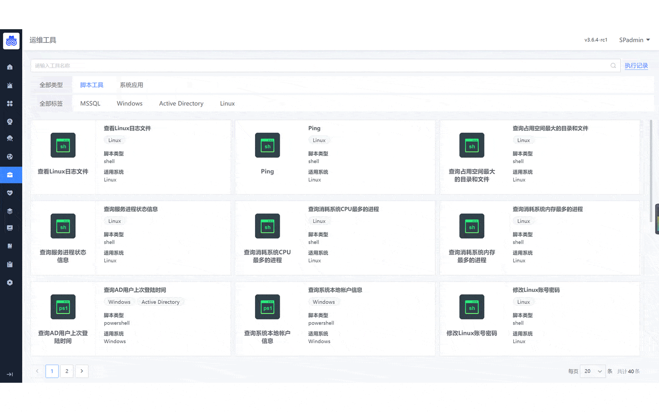Click the ps1 icon for 查询AD用户上次登陆时间
This screenshot has height=412, width=659.
[63, 307]
